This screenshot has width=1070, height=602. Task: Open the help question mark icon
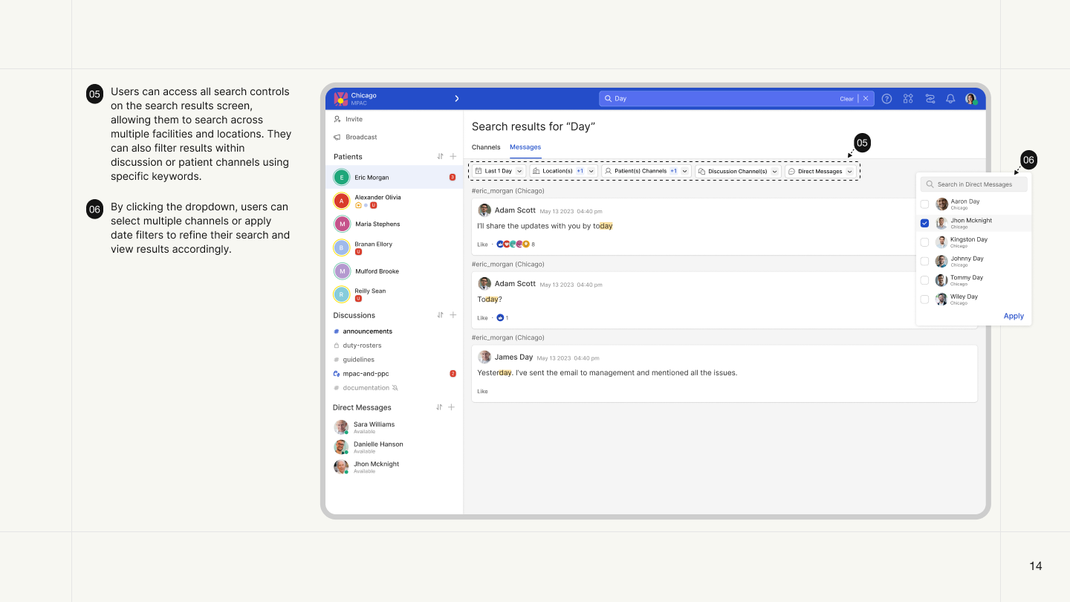click(x=886, y=99)
